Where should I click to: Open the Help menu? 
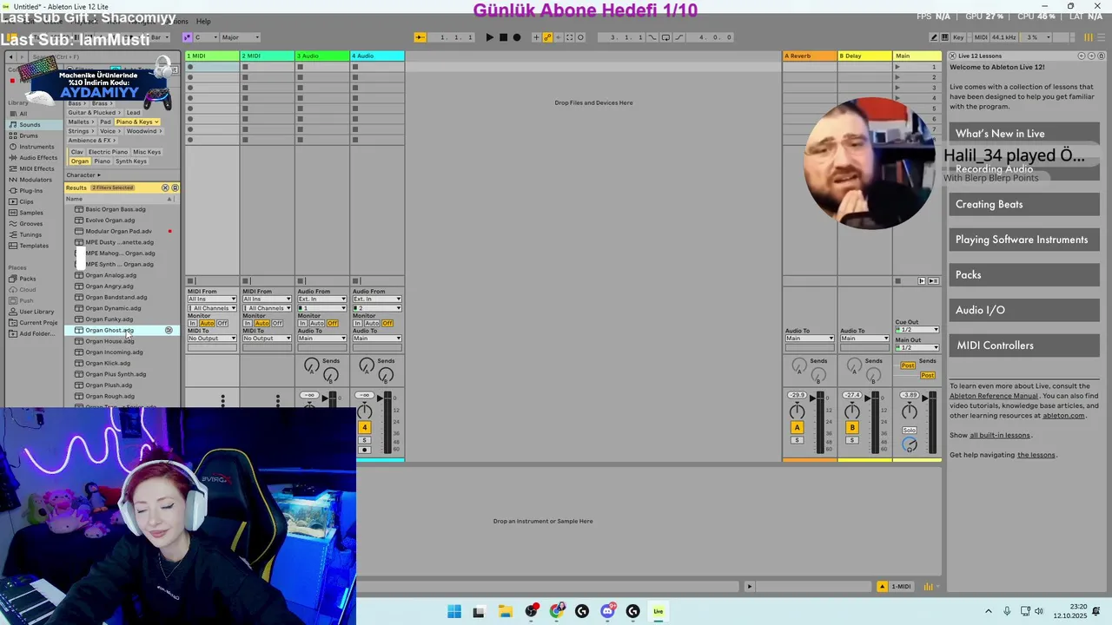pos(203,21)
